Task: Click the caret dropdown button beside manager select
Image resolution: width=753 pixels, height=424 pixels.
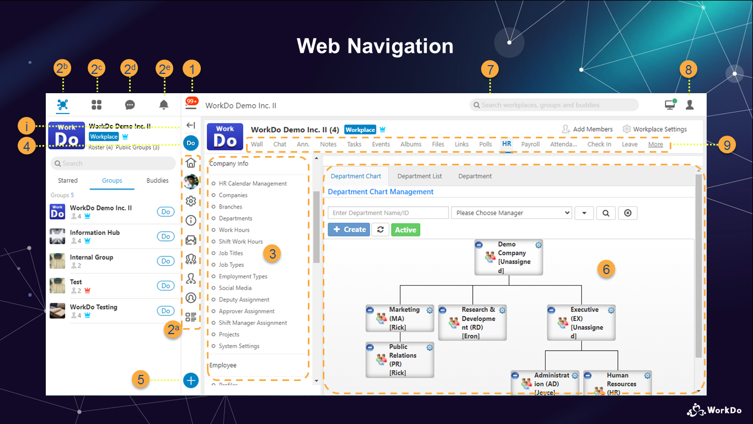Action: click(x=584, y=213)
